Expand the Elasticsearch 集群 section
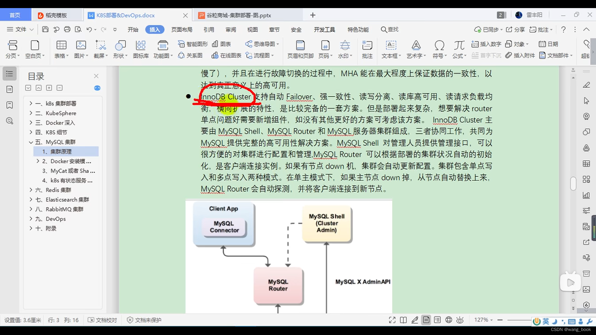 (31, 199)
